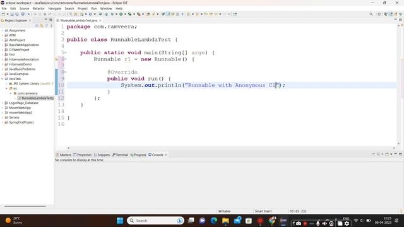Click the green Run button icon
This screenshot has width=404, height=227.
point(121,14)
